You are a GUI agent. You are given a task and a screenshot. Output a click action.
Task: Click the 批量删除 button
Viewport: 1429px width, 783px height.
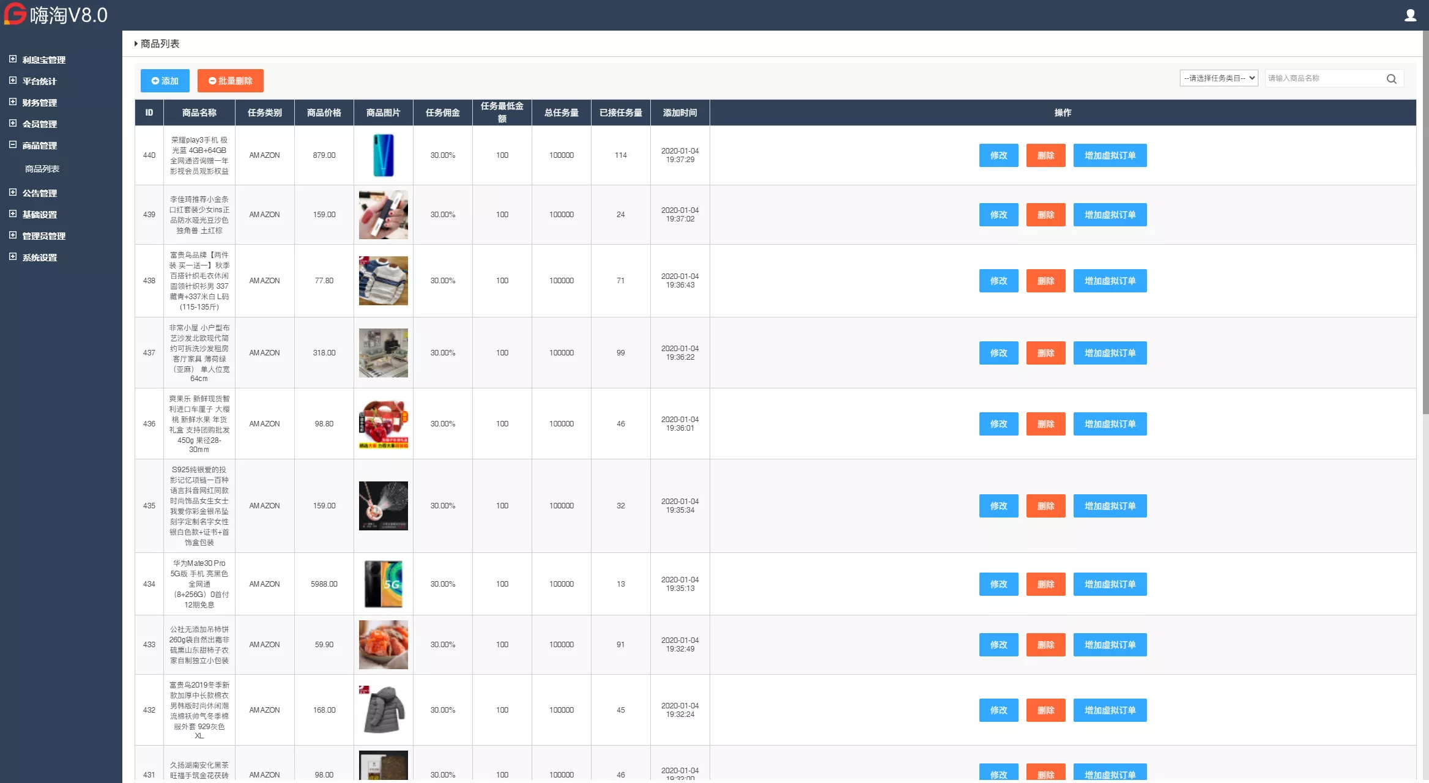pyautogui.click(x=230, y=81)
